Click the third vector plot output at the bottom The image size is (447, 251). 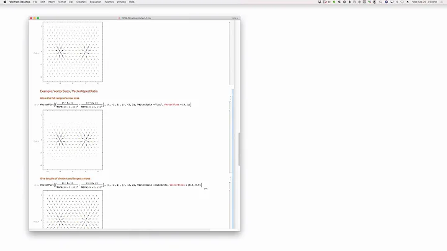click(x=73, y=209)
